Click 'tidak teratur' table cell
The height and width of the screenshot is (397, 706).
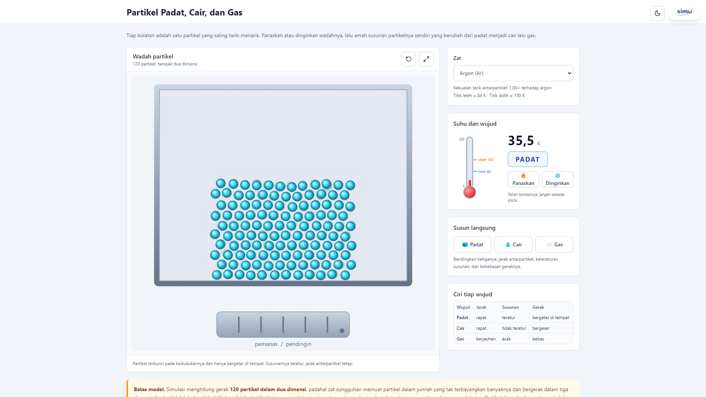tap(514, 328)
